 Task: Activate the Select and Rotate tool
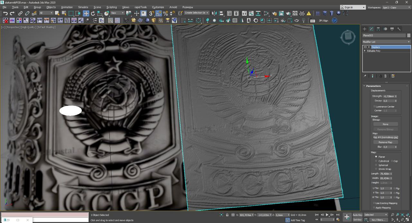[93, 13]
